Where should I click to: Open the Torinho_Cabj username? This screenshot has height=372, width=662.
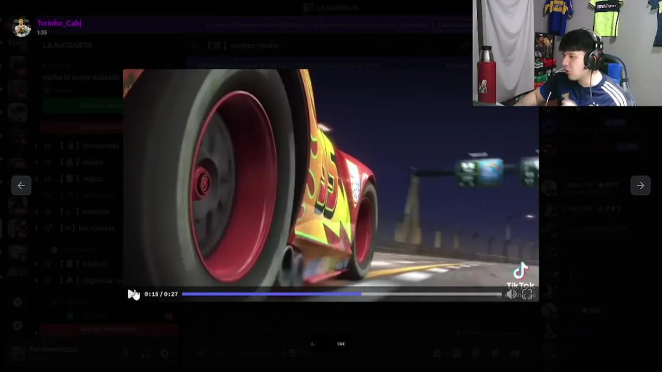[x=59, y=23]
